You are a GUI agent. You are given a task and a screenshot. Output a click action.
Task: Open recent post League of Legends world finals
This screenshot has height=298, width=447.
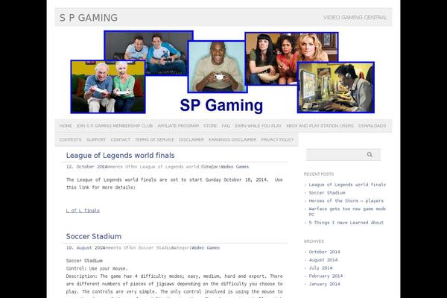347,185
